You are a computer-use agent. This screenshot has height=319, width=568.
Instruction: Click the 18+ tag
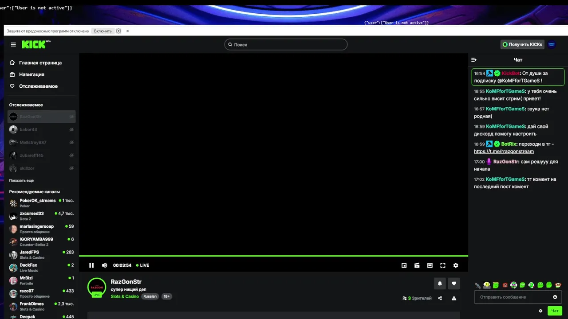coord(166,296)
